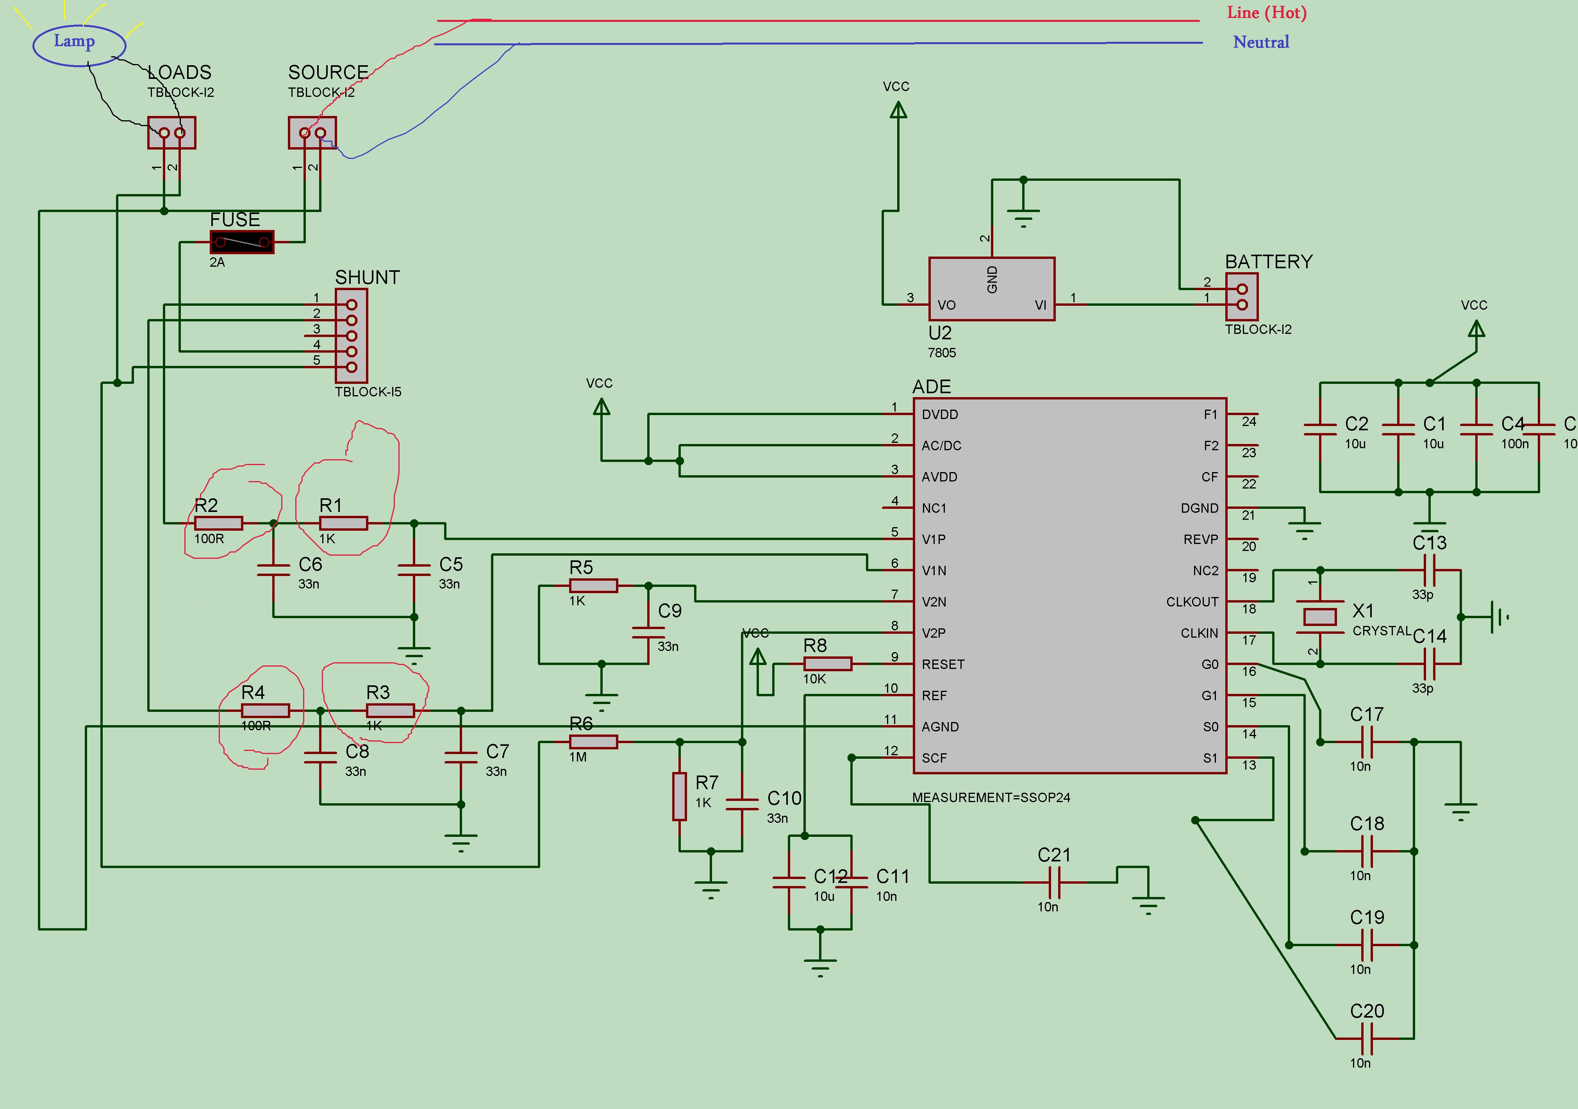Select capacitor C11 symbol
Image resolution: width=1578 pixels, height=1109 pixels.
pyautogui.click(x=851, y=882)
